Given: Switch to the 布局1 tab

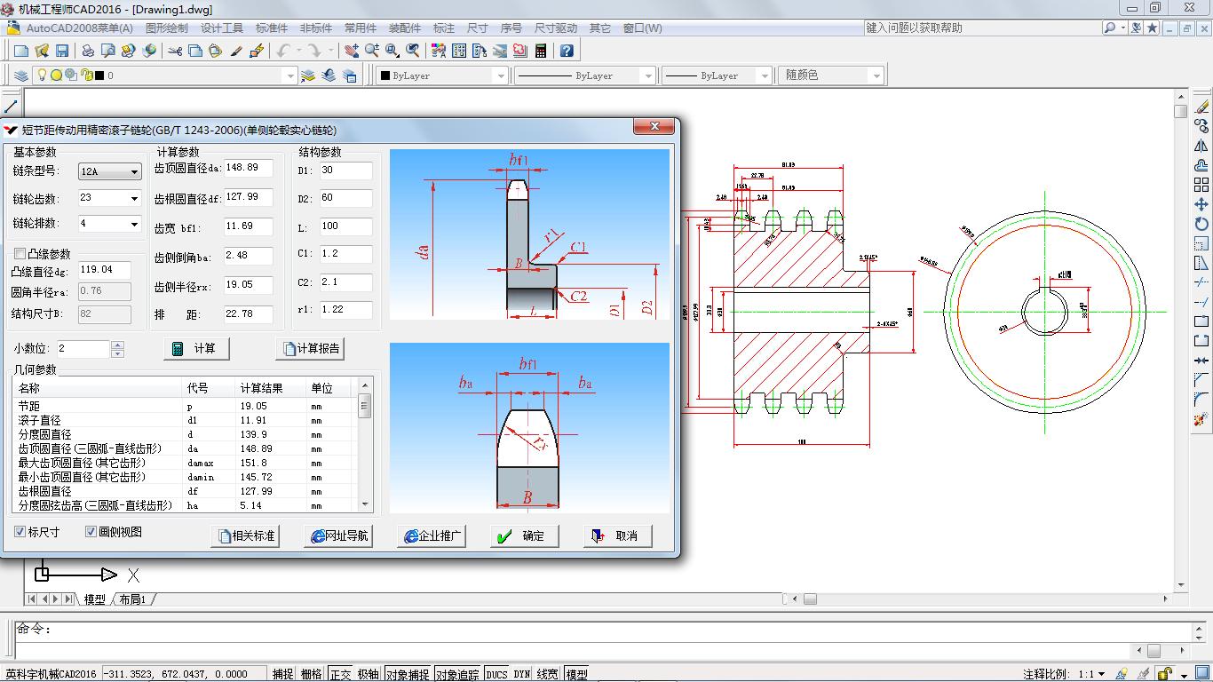Looking at the screenshot, I should (132, 599).
